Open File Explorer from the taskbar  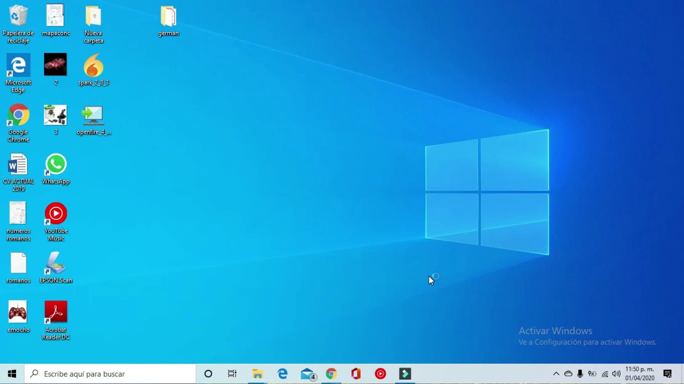click(258, 374)
